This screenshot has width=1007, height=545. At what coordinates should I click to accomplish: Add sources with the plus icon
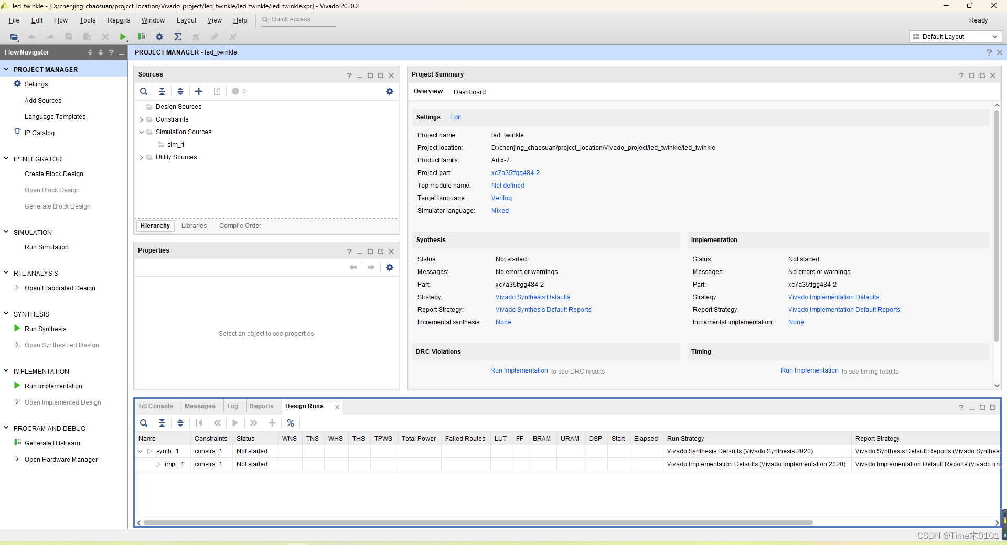click(199, 91)
